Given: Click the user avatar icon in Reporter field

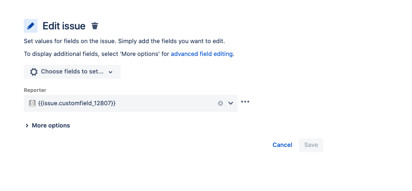Looking at the screenshot, I should point(32,103).
